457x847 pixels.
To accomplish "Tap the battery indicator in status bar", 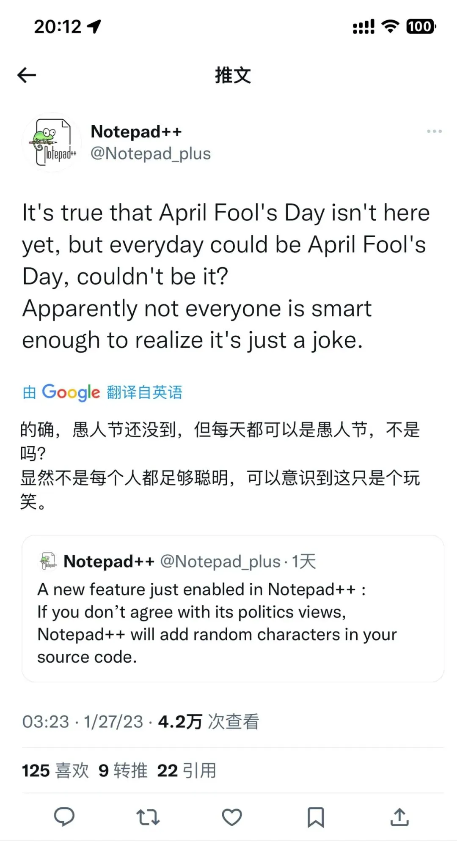I will click(421, 27).
